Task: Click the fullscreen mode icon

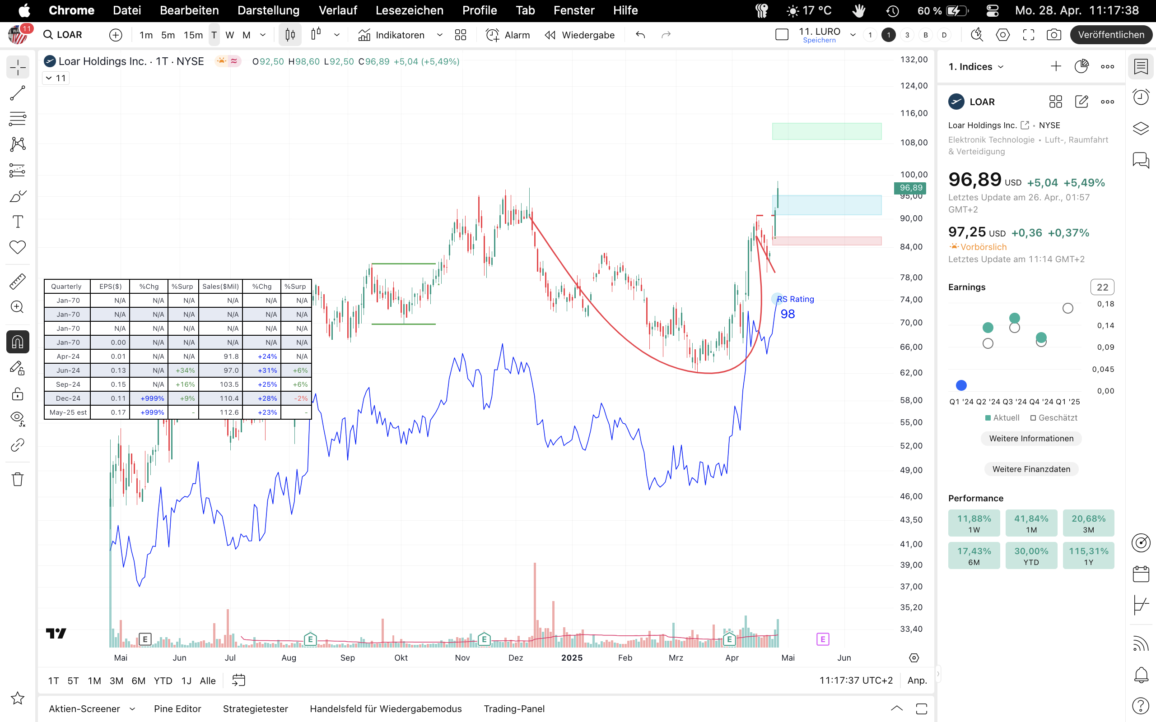Action: click(1029, 35)
